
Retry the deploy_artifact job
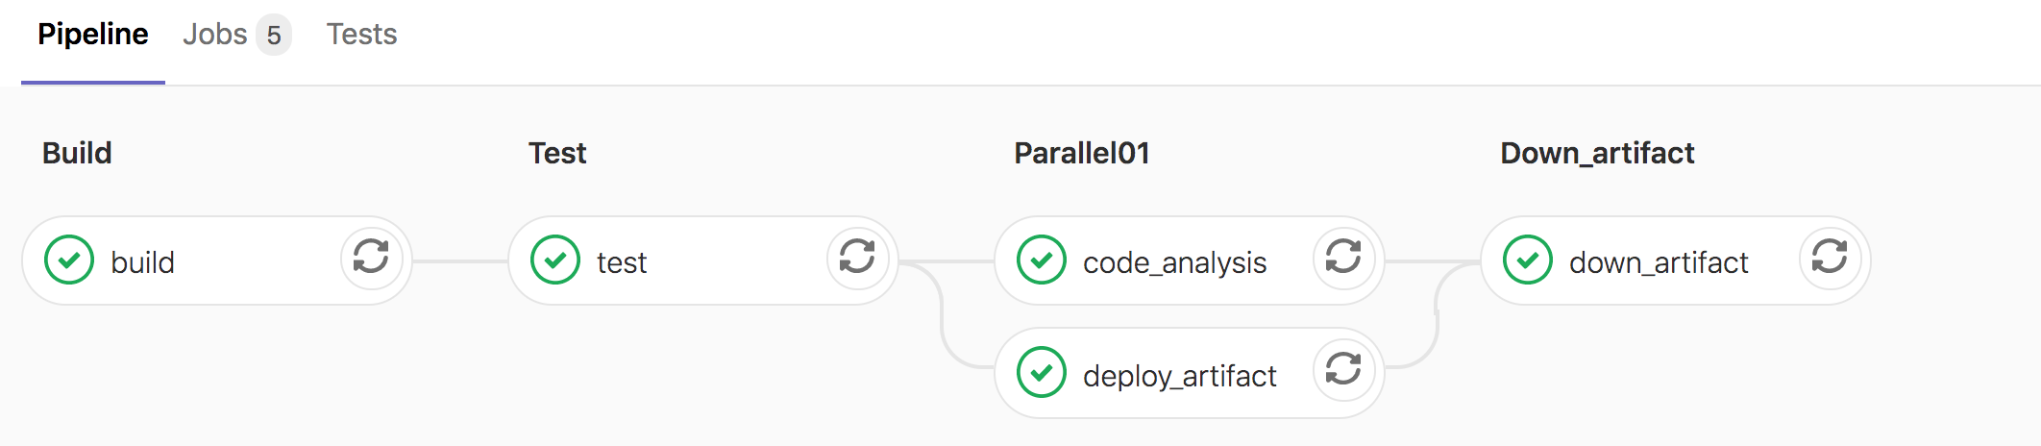pos(1343,369)
